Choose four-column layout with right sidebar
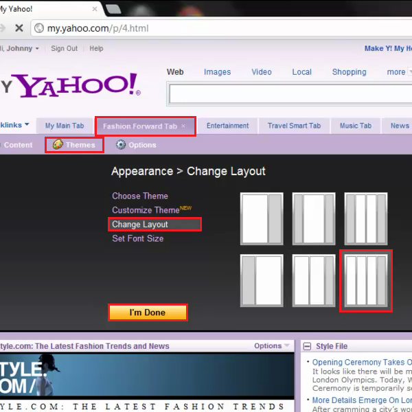Viewport: 412px width, 412px height. click(x=366, y=280)
